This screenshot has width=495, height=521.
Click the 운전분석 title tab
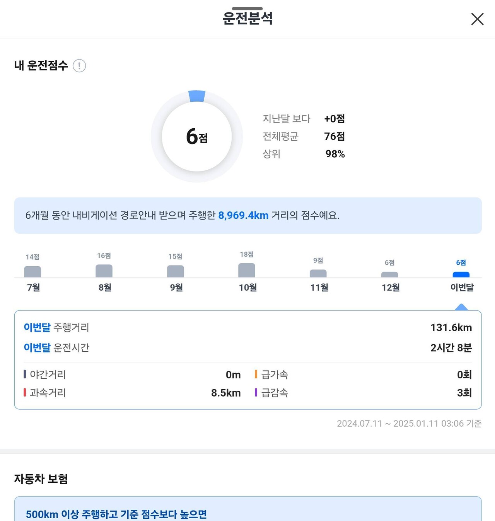point(247,19)
